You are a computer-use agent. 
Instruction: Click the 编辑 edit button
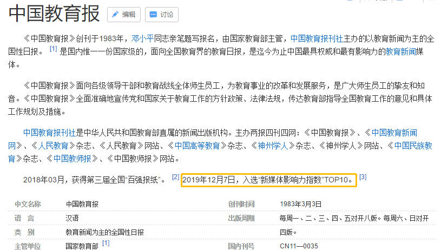pos(124,15)
